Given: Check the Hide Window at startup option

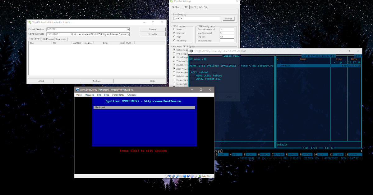Looking at the screenshot, I should click(x=174, y=76).
